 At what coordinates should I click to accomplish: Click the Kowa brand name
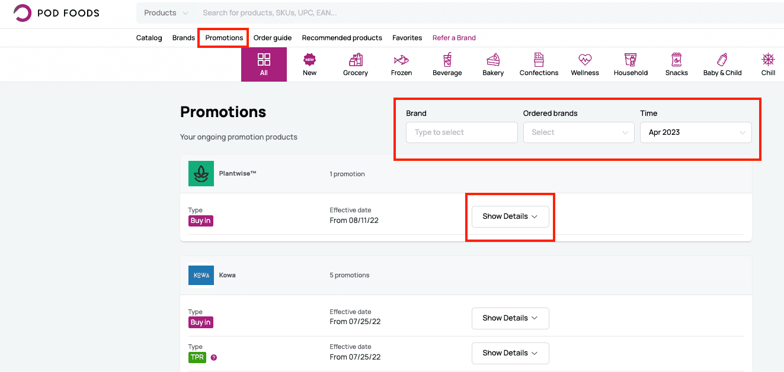point(228,275)
